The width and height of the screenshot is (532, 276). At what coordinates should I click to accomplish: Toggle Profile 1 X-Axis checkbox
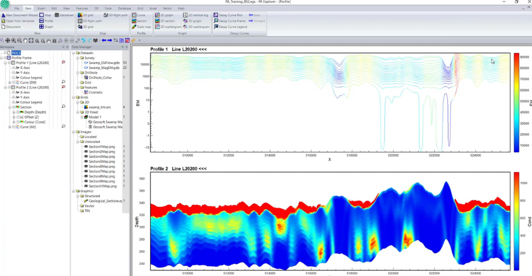[x=14, y=68]
